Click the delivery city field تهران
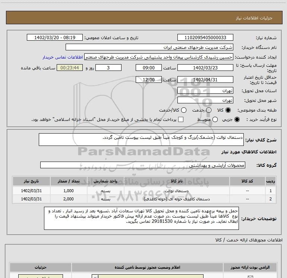The width and height of the screenshot is (287, 278). 205,100
